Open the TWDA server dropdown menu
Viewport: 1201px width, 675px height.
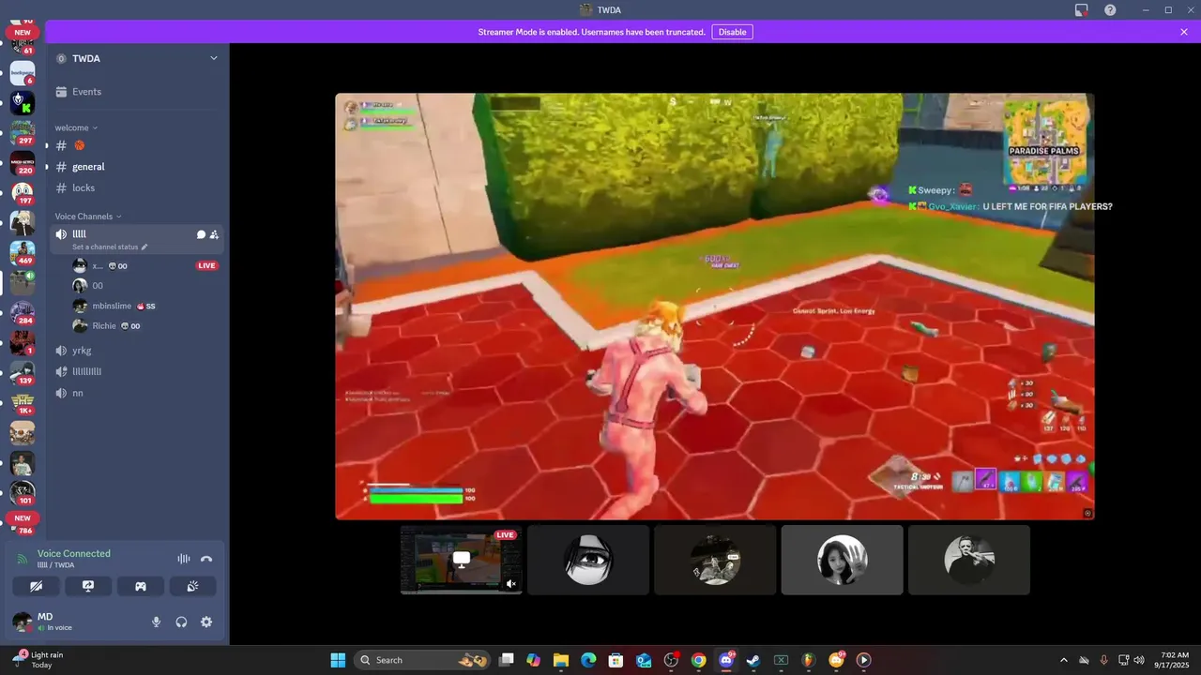(x=136, y=58)
